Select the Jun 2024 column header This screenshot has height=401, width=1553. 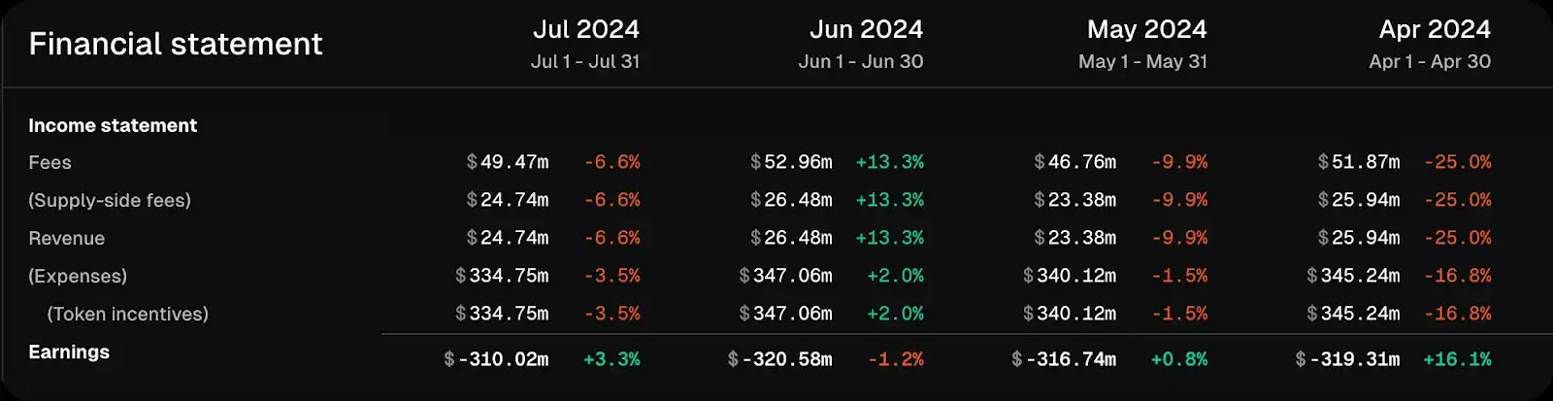click(866, 30)
